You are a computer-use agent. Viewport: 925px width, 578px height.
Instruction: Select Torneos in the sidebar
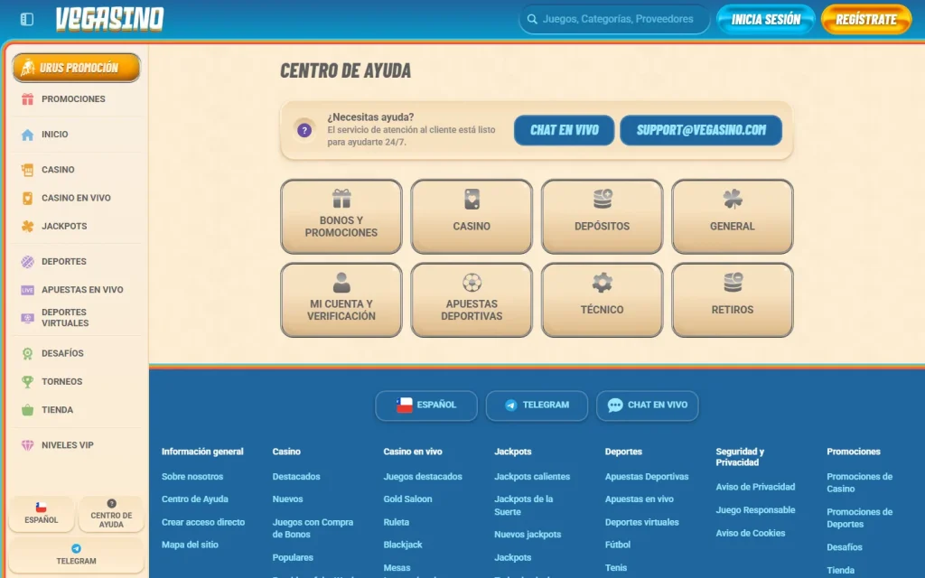click(76, 382)
